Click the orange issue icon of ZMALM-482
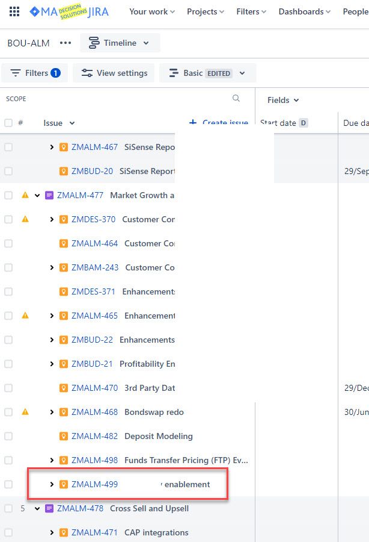 (64, 436)
